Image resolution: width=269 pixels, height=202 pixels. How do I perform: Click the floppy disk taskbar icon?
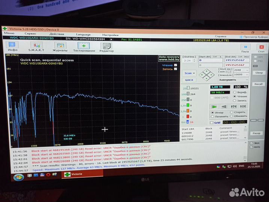(42, 175)
